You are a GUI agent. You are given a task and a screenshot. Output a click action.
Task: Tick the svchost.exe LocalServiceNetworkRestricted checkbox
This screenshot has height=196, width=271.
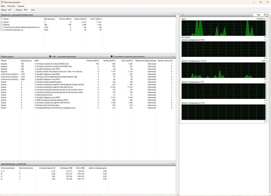[1, 27]
